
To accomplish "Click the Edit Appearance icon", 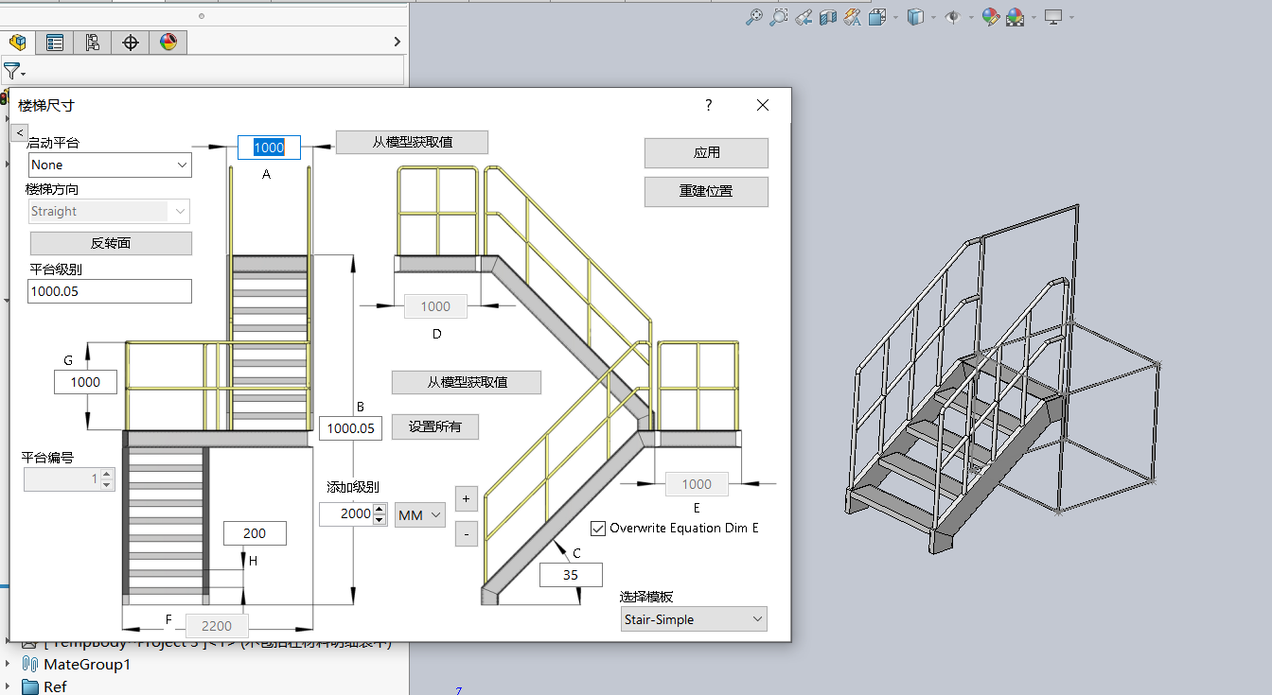I will coord(991,17).
